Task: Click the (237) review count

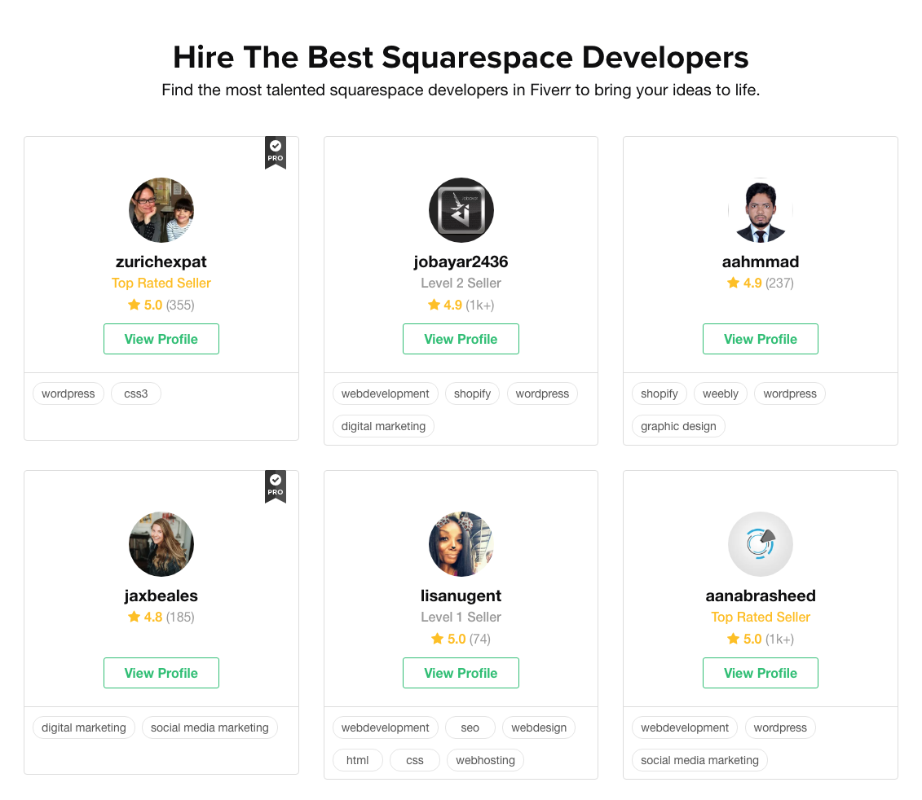Action: pos(779,283)
